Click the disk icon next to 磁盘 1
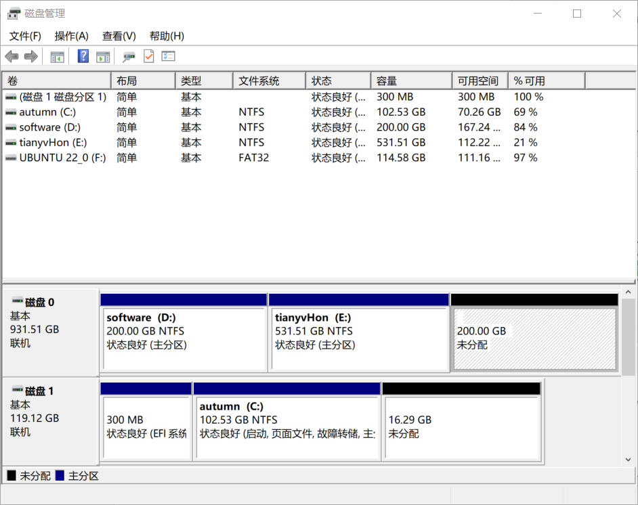This screenshot has height=505, width=638. pos(18,389)
